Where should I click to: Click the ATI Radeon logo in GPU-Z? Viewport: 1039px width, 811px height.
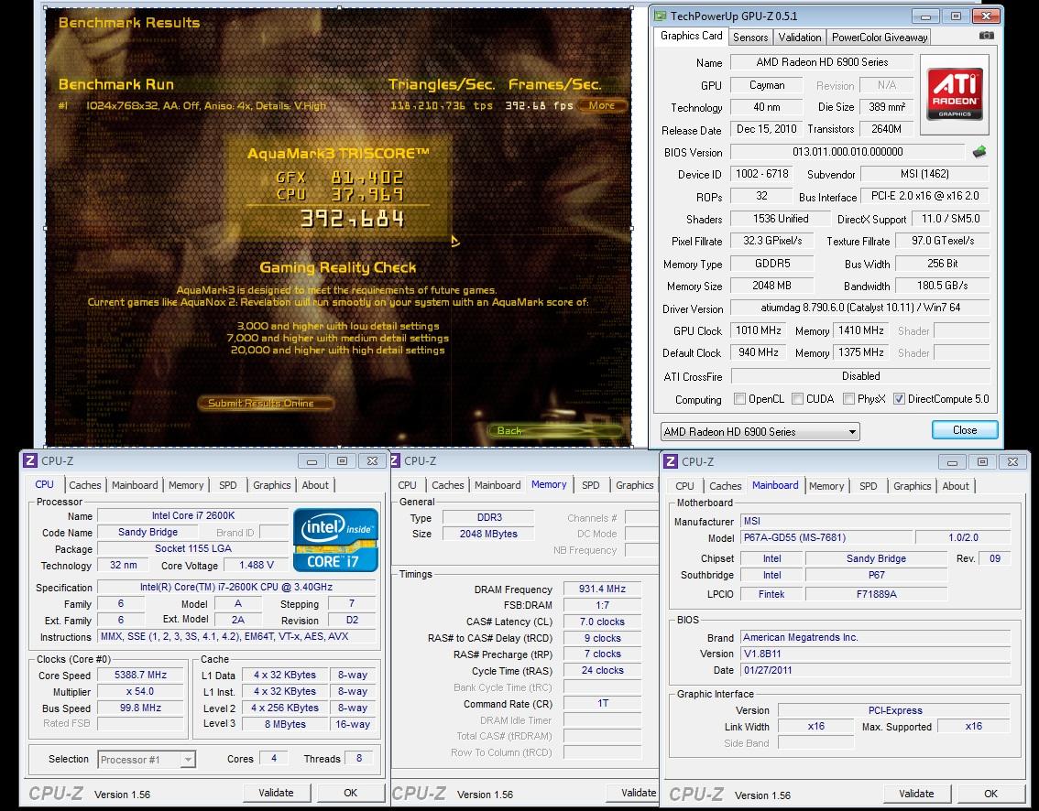(x=954, y=94)
